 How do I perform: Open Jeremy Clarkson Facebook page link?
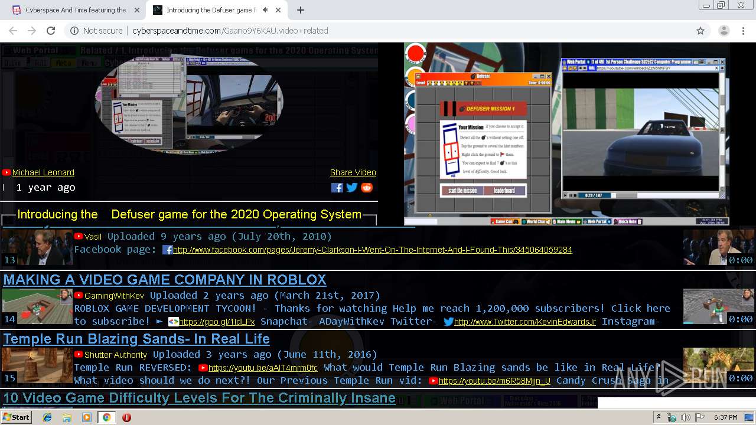tap(373, 250)
